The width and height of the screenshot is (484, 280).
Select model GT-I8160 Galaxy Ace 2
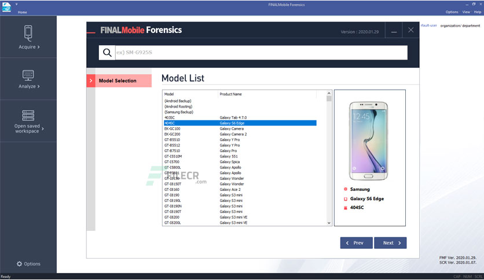[x=240, y=190]
